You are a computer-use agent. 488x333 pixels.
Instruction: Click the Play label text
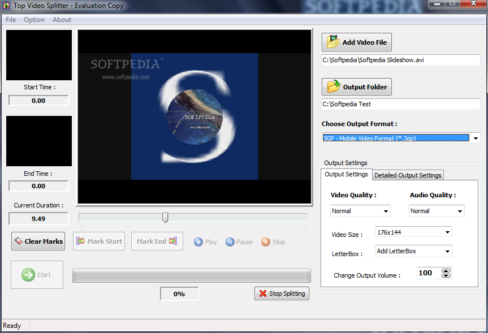[211, 242]
